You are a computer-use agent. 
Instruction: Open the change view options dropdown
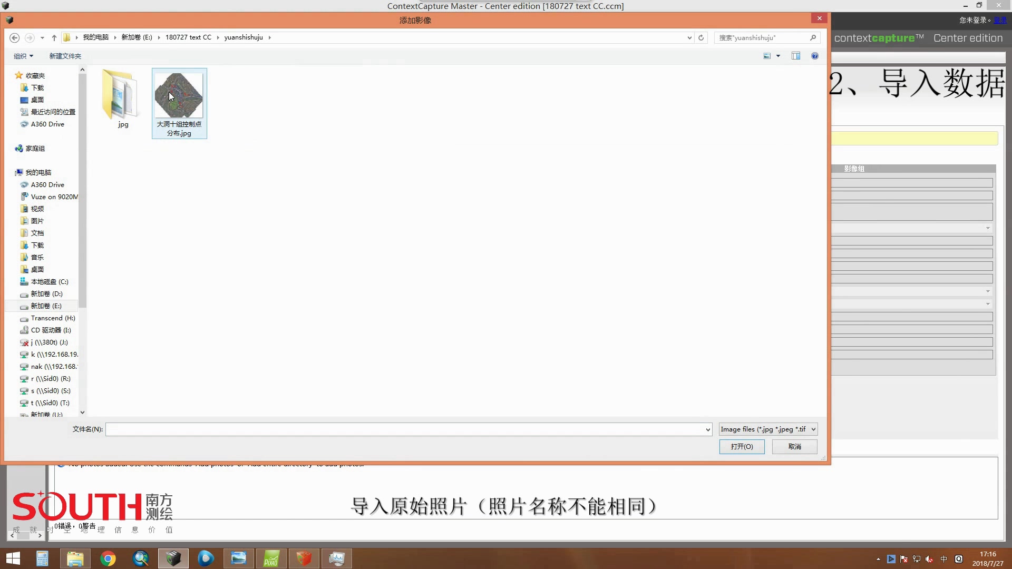(x=778, y=56)
